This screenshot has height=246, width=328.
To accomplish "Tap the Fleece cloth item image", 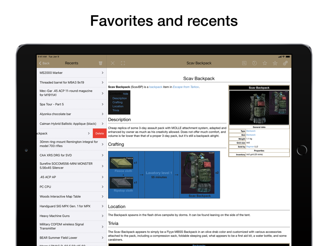I will (x=121, y=163).
